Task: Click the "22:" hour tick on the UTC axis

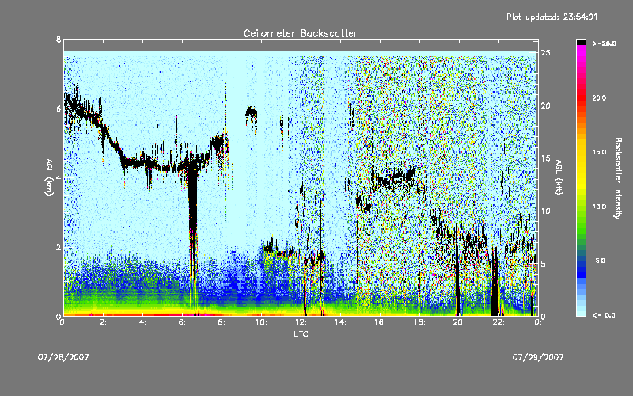Action: click(x=498, y=322)
